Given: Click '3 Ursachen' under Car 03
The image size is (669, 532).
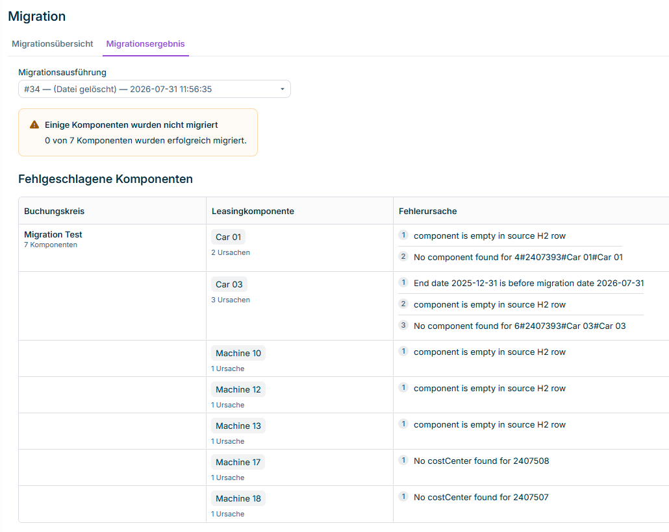Looking at the screenshot, I should (231, 300).
